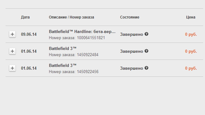Expand the order numbered 1450922484

pyautogui.click(x=12, y=51)
